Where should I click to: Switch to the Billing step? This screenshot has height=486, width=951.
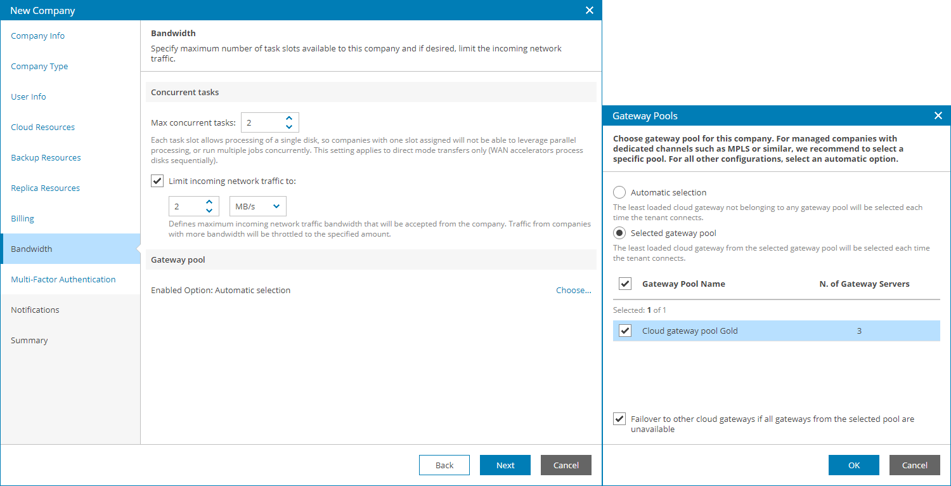pyautogui.click(x=23, y=218)
